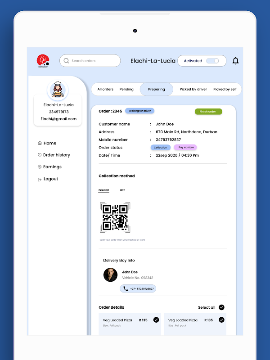Toggle the first Veg Loaded Pizza checkmark

tap(156, 320)
